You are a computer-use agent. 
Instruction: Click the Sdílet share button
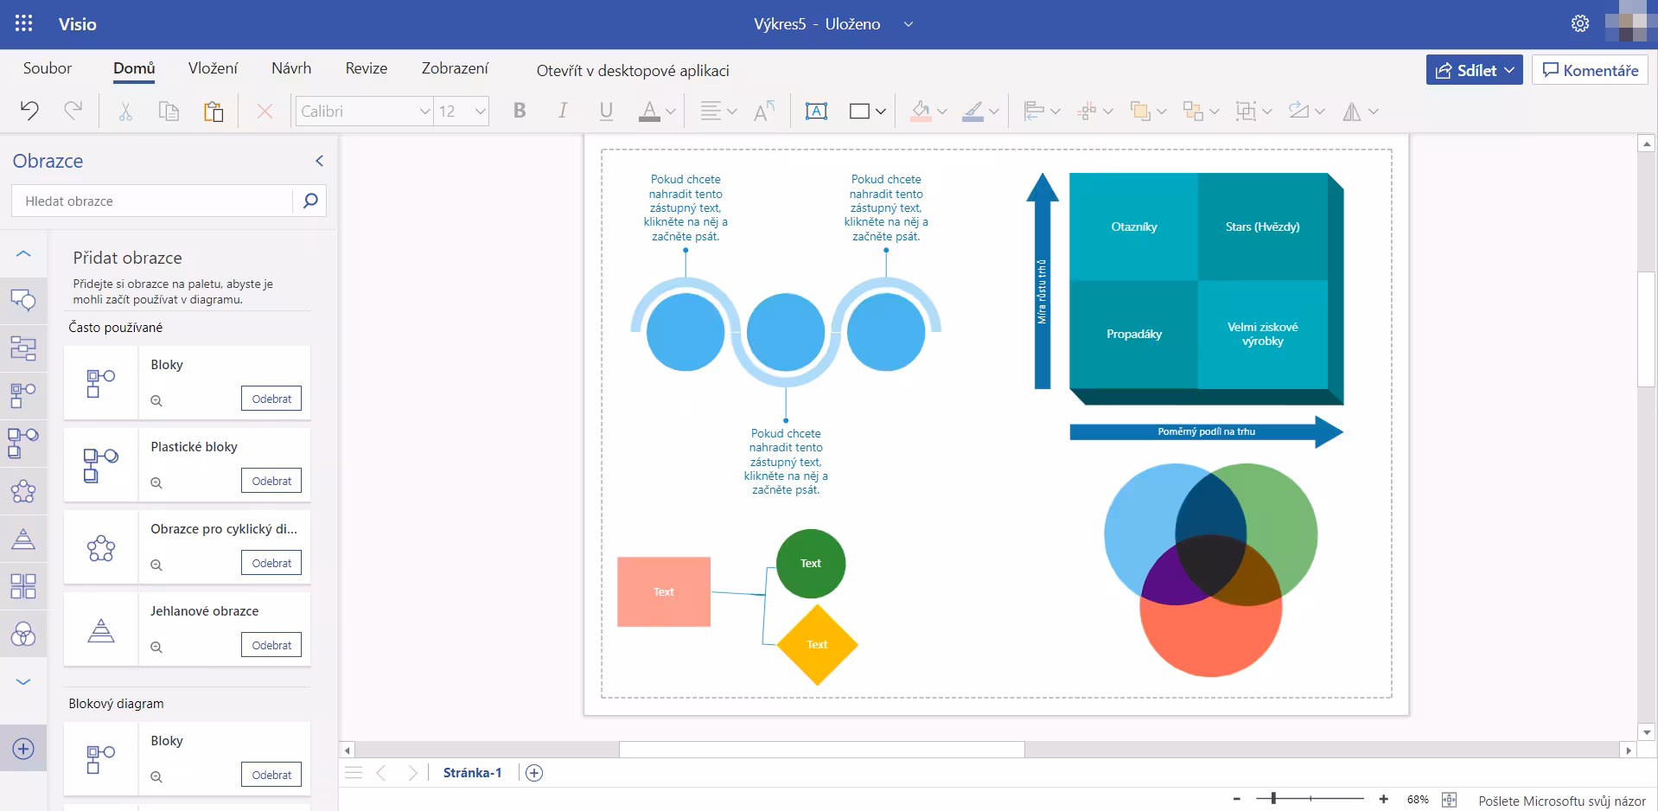tap(1475, 70)
